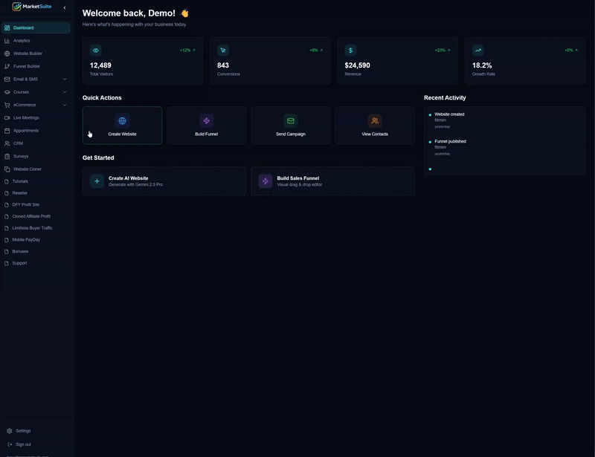Click the envelope icon in Send Campaign
The width and height of the screenshot is (595, 457).
point(290,120)
